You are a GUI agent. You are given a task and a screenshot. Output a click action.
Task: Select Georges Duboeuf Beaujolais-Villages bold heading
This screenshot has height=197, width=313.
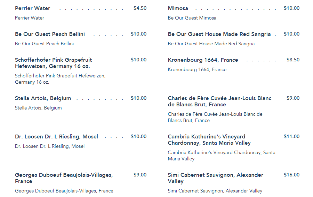click(x=64, y=178)
